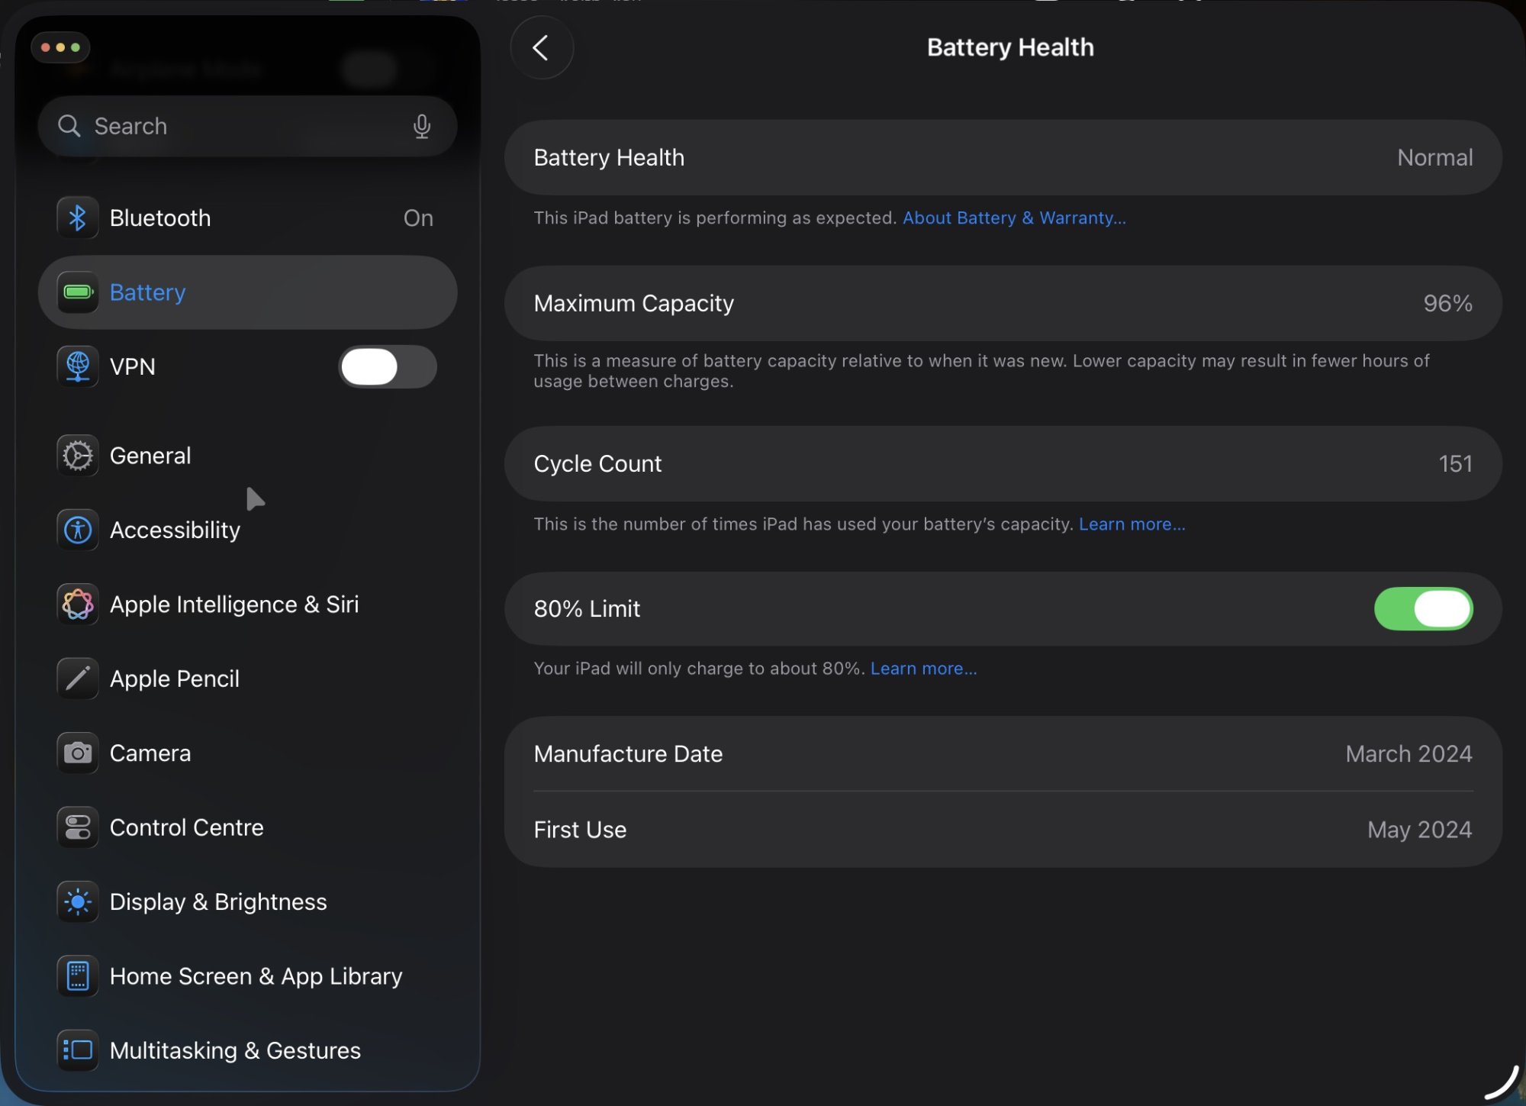Toggle the VPN switch
Viewport: 1526px width, 1106px height.
point(388,367)
